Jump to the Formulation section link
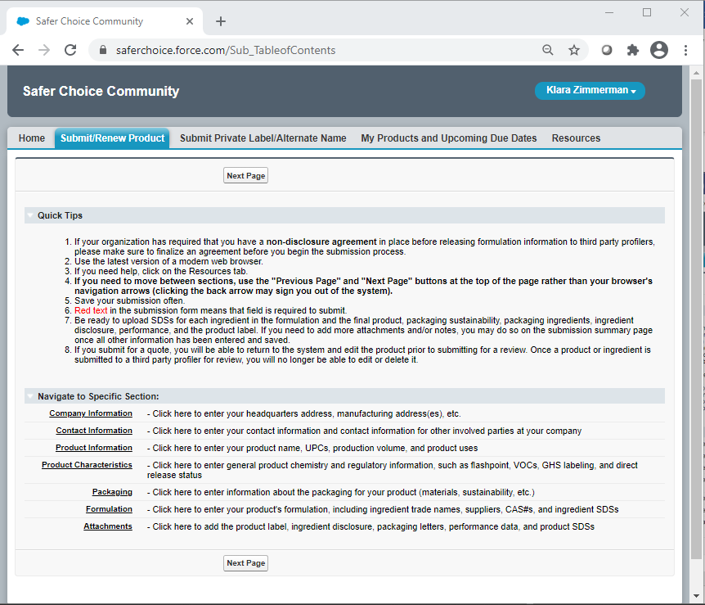705x605 pixels. pos(109,509)
